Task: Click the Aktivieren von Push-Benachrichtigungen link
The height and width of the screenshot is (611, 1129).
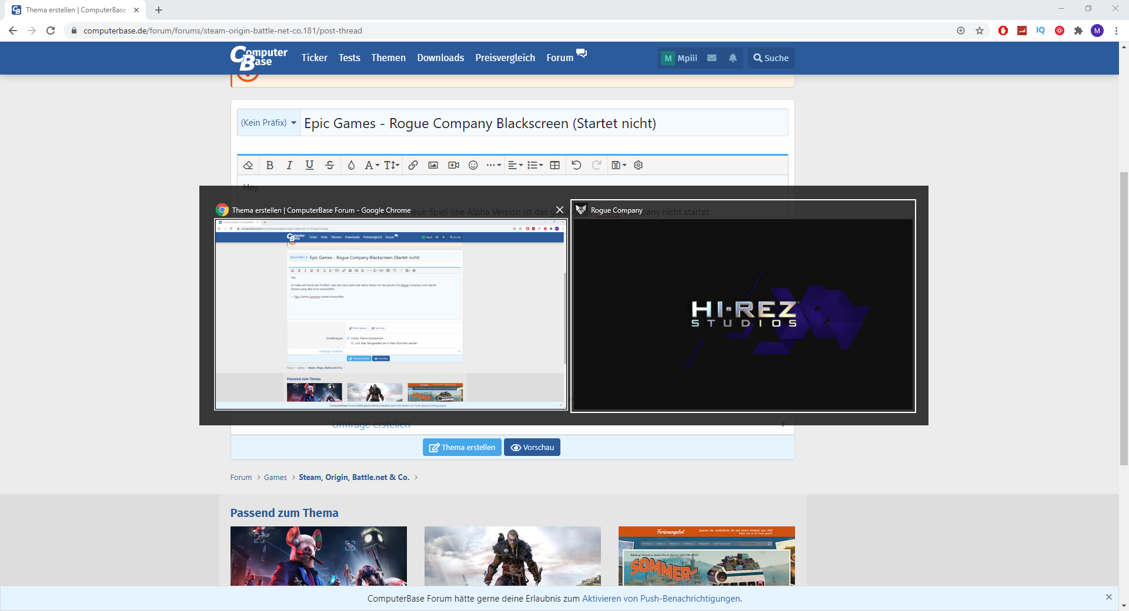Action: coord(661,599)
